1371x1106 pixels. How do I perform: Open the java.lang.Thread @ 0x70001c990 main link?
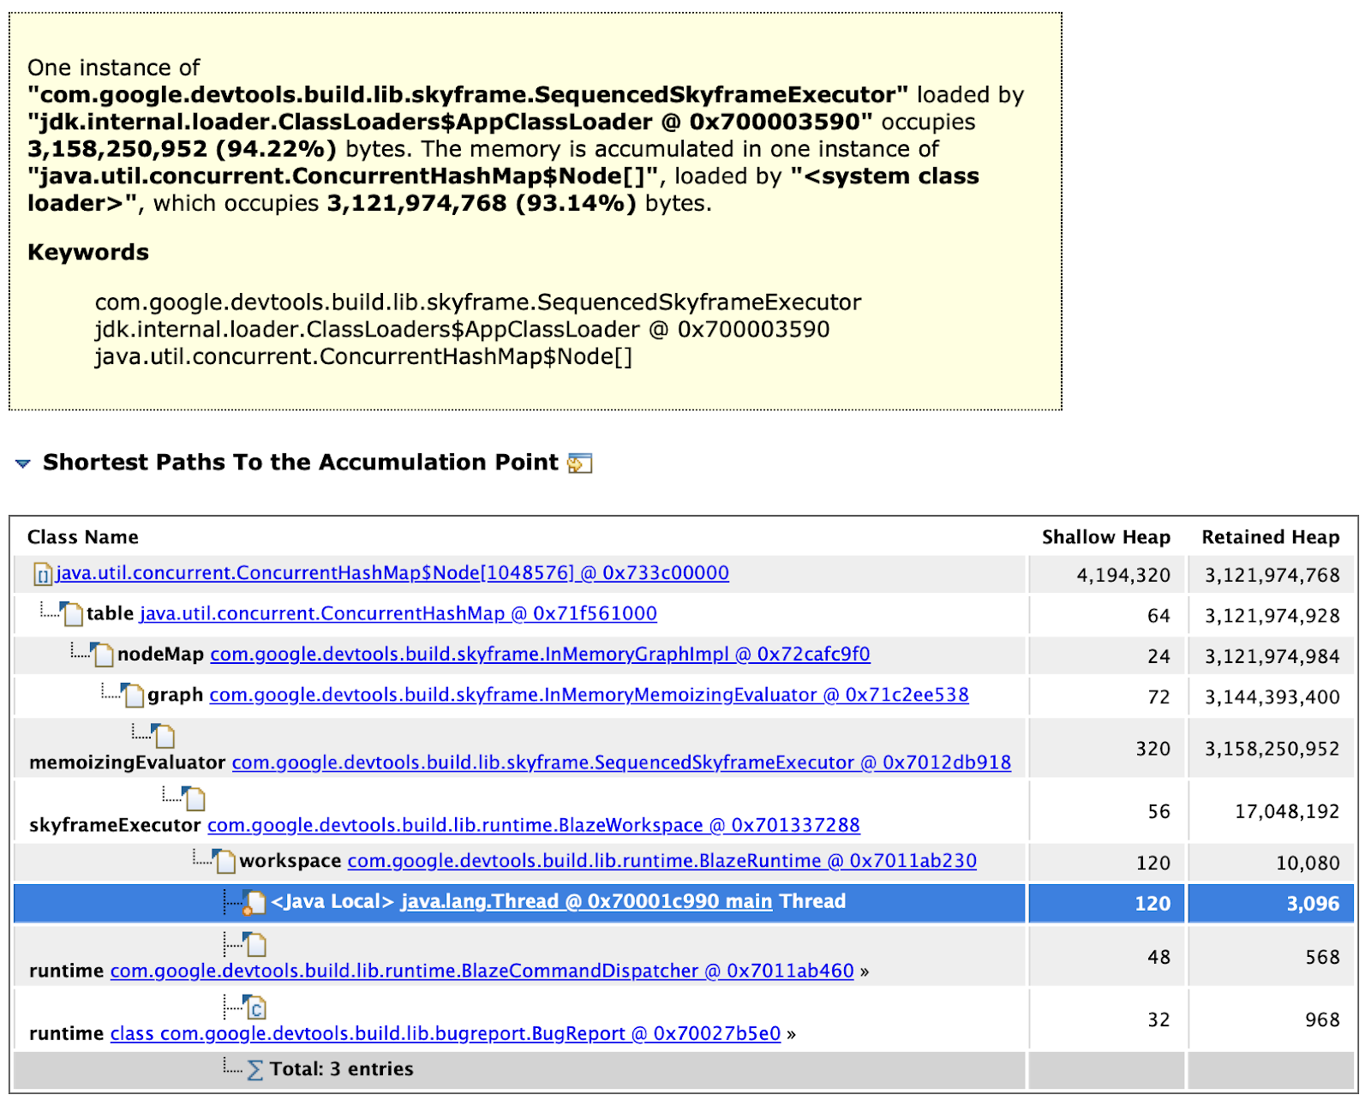coord(586,901)
